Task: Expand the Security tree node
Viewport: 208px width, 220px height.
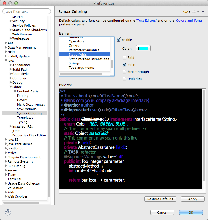Action: pyautogui.click(x=11, y=21)
